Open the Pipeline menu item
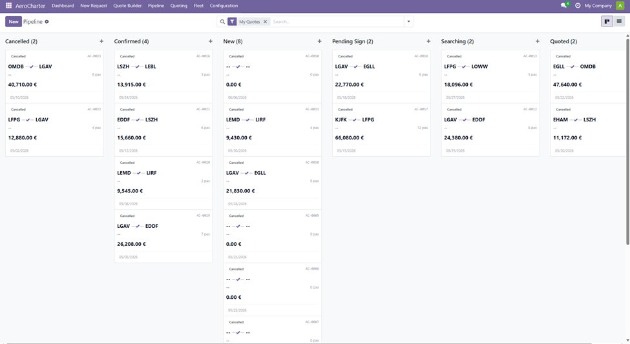Viewport: 630px width, 344px height. click(156, 6)
